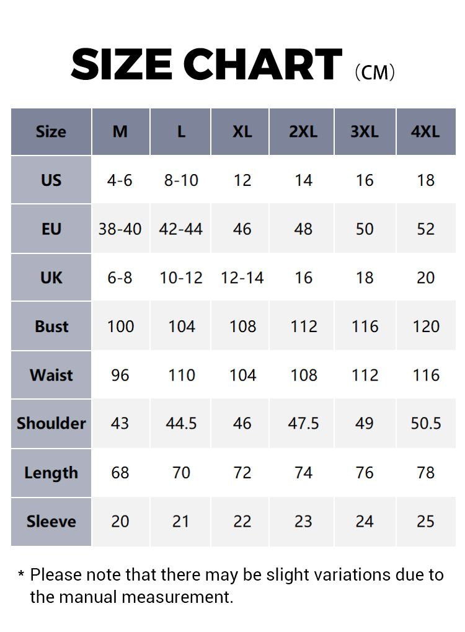Screen dimensions: 465x632
Task: Click the 38-40 EU size cell
Action: (120, 229)
